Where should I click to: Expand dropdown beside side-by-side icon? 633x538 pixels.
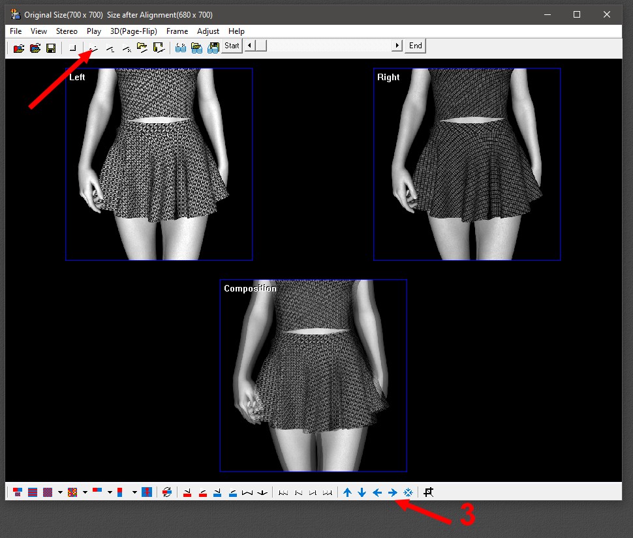110,492
